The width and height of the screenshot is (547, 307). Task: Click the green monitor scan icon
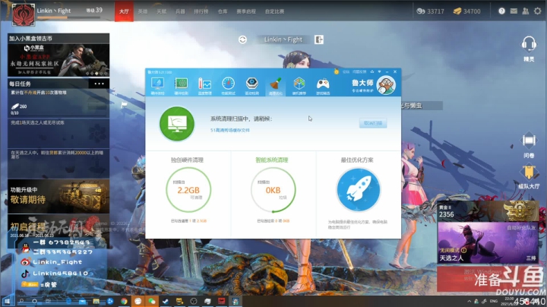click(x=177, y=124)
